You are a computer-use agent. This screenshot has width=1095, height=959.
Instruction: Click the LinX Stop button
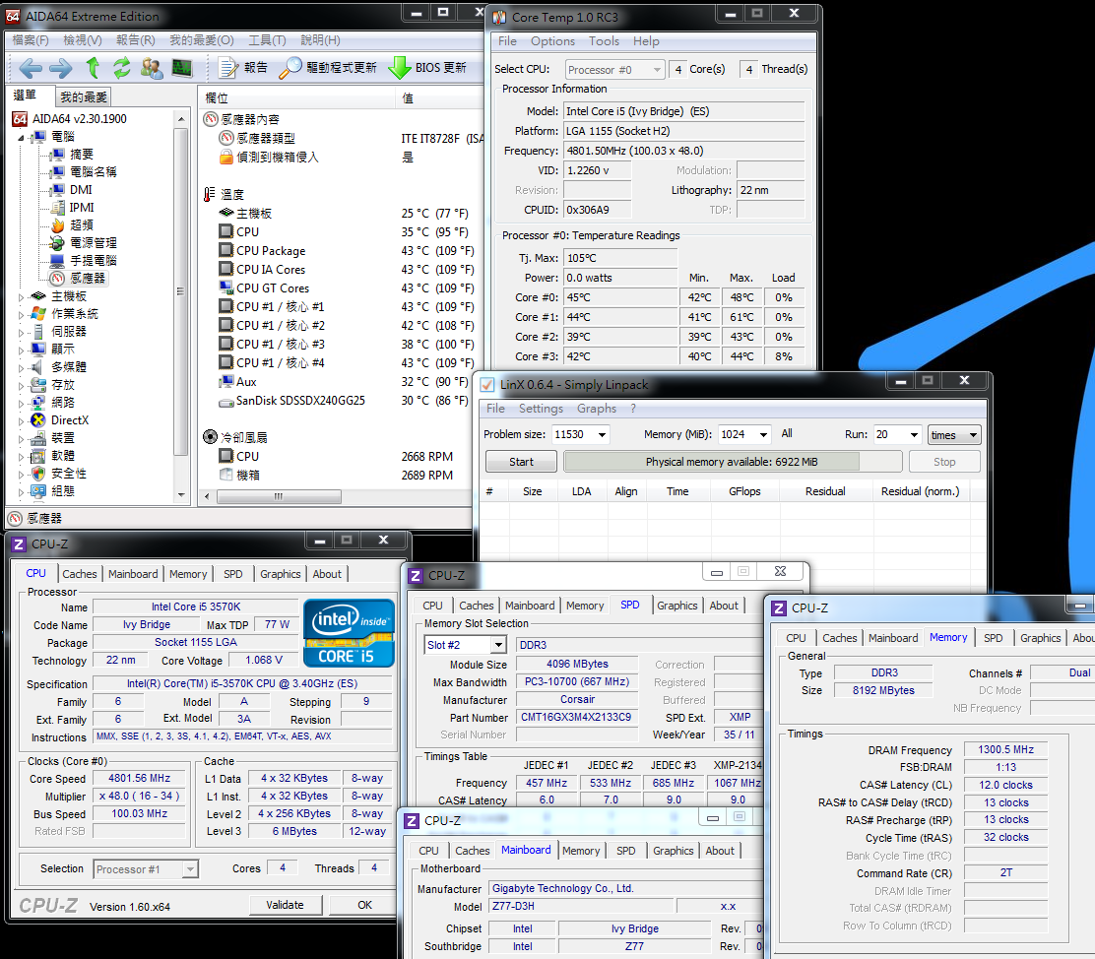click(944, 462)
